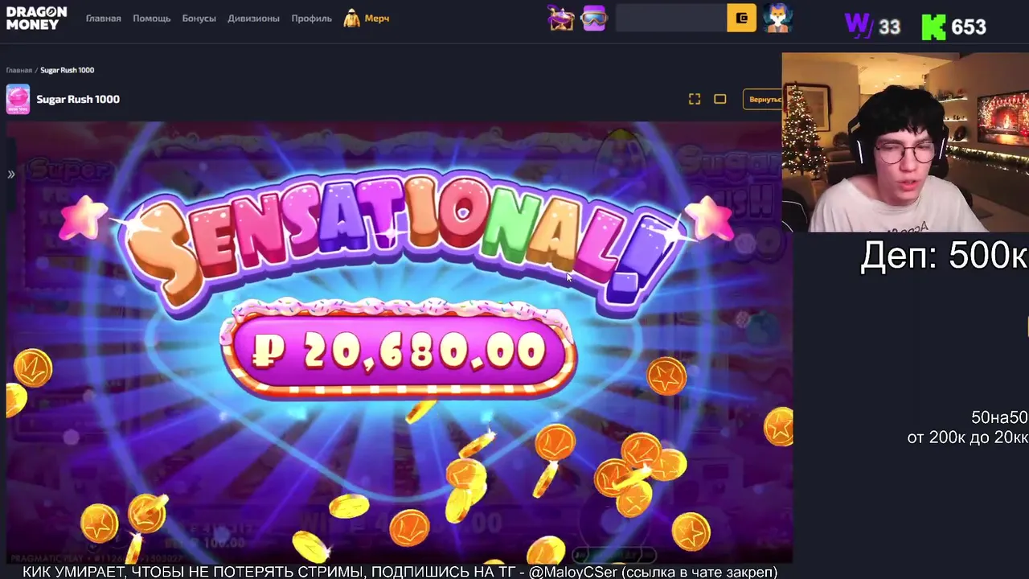Open the fox avatar profile
This screenshot has height=579, width=1029.
click(x=777, y=18)
